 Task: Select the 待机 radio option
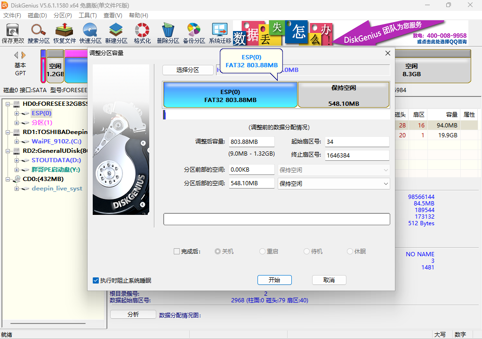306,252
